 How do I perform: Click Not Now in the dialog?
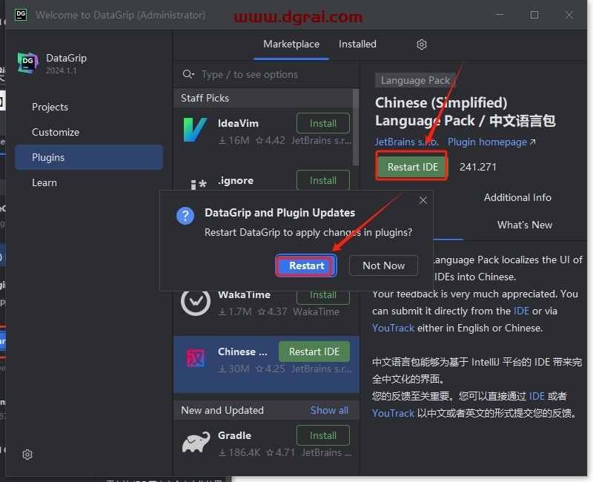(383, 265)
